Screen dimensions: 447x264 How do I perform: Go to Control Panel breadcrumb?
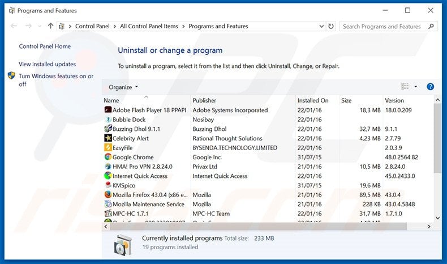92,26
